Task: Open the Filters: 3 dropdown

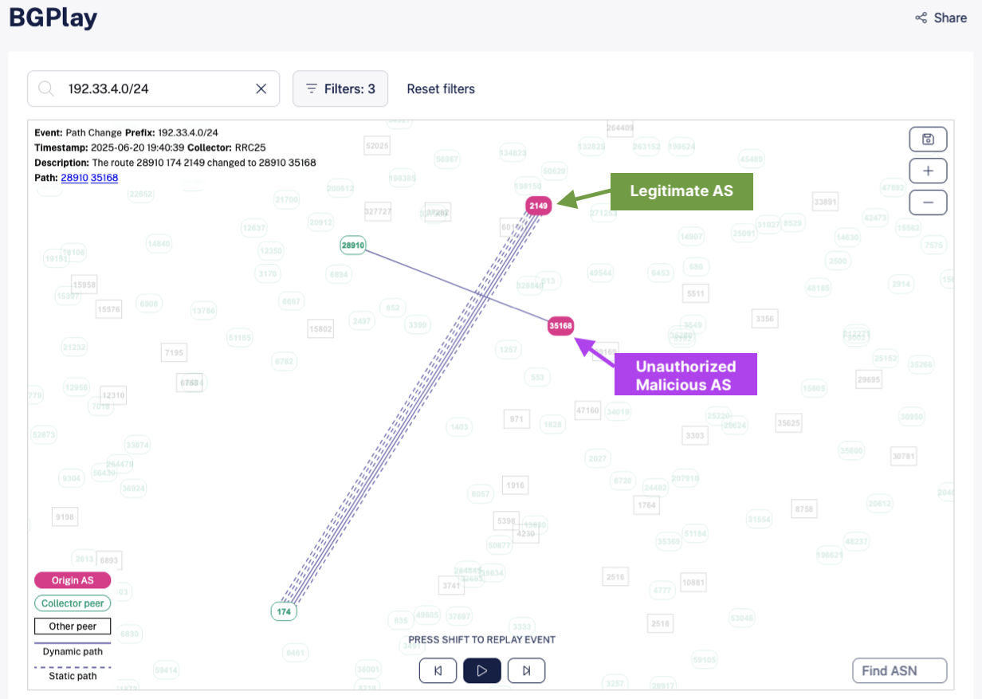Action: tap(340, 88)
